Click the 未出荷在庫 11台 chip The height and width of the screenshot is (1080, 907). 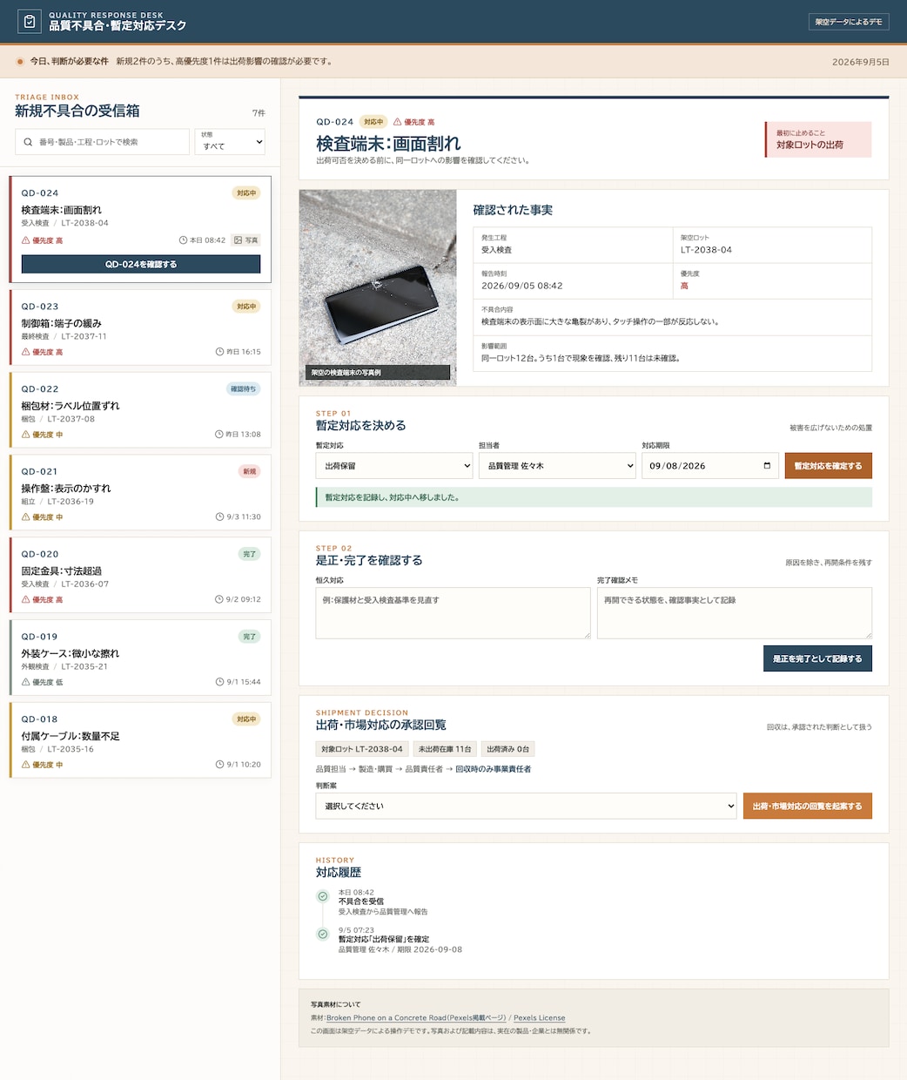click(445, 749)
